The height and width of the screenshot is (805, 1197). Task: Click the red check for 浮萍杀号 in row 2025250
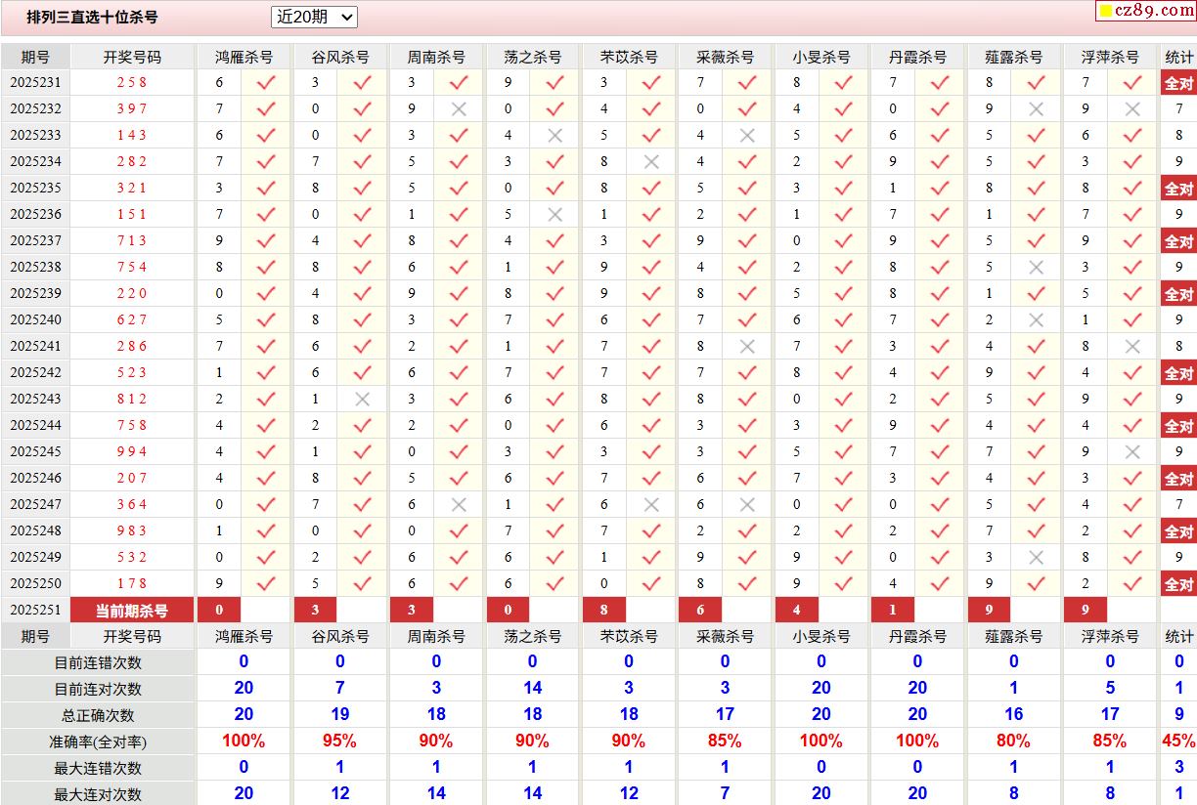click(x=1132, y=584)
